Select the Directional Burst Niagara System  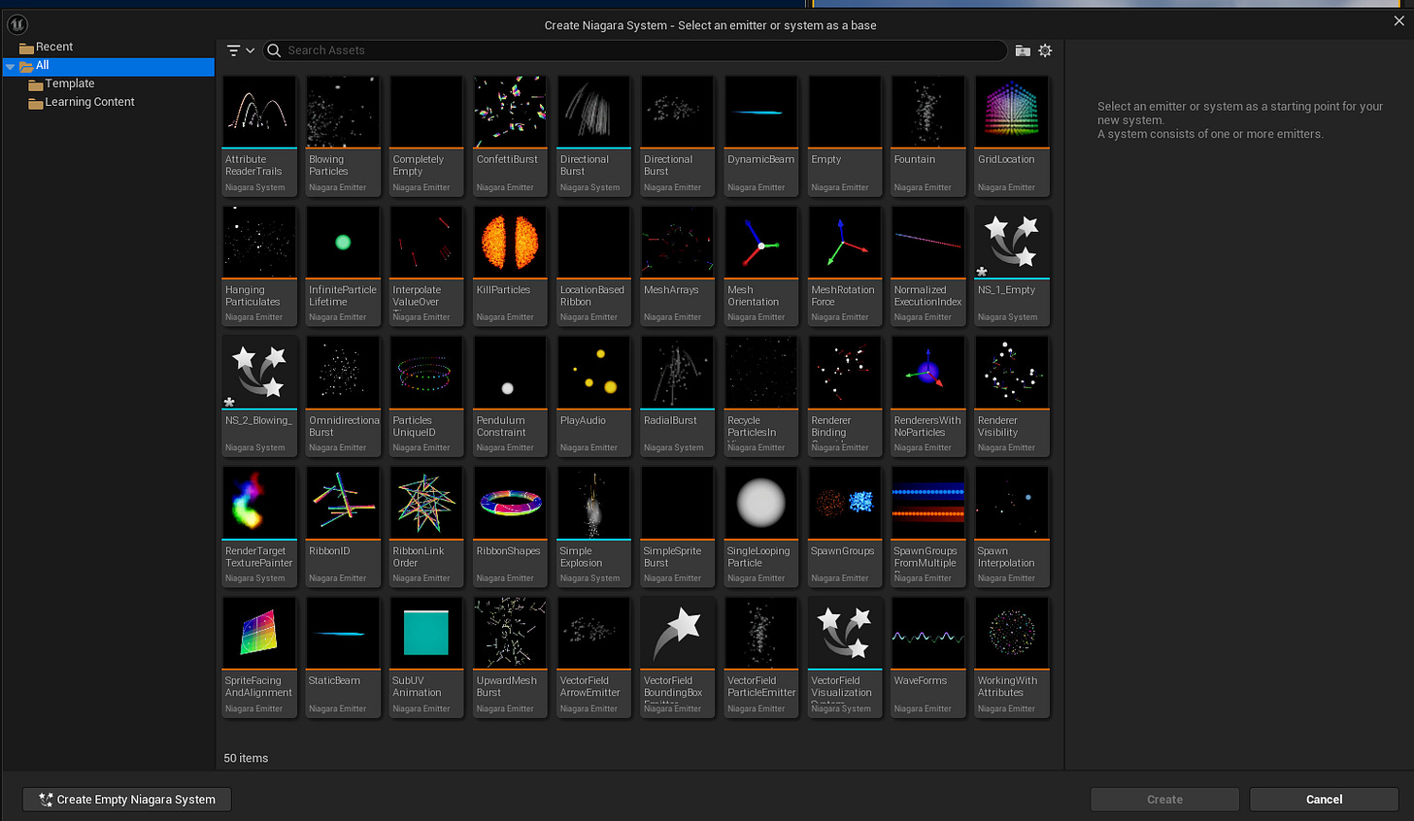coord(593,135)
